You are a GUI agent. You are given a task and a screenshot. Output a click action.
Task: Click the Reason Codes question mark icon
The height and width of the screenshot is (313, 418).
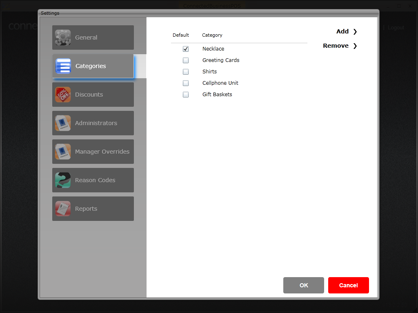(x=63, y=180)
